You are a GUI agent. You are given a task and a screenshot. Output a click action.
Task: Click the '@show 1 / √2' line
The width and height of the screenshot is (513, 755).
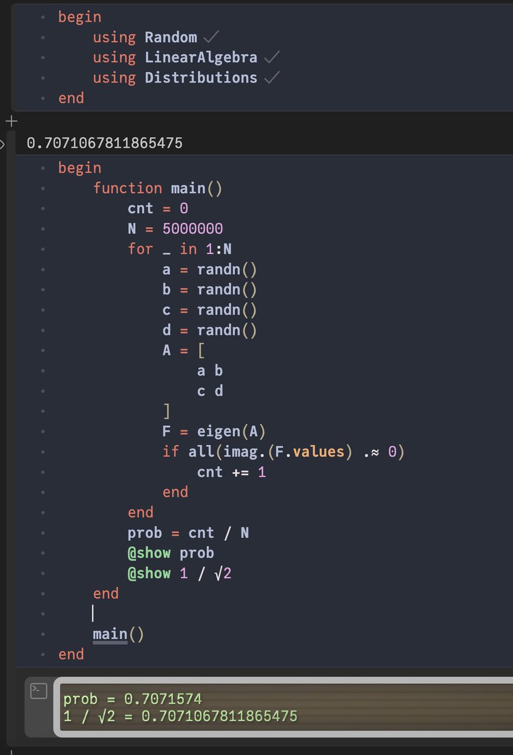[x=180, y=573]
